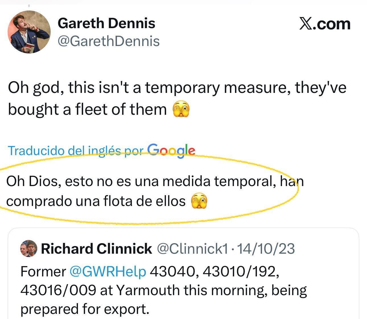Click Richard Clinnick's small avatar

pos(29,249)
